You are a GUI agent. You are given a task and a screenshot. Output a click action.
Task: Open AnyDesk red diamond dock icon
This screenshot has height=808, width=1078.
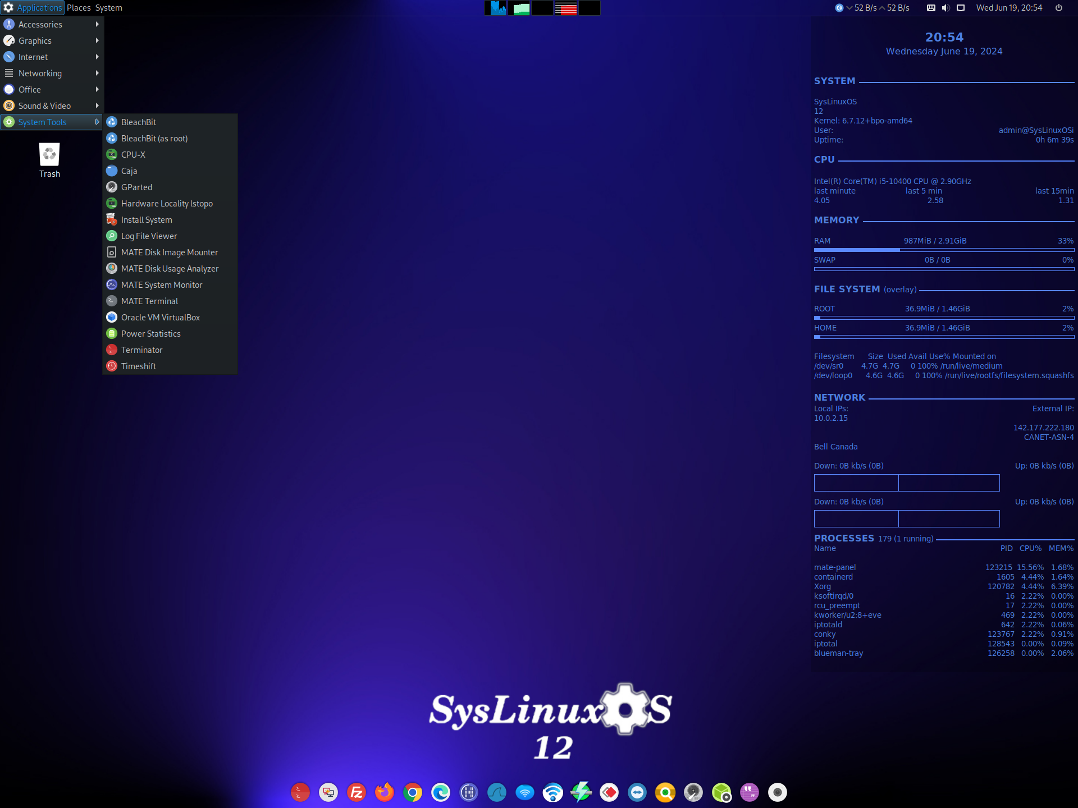[x=609, y=792]
